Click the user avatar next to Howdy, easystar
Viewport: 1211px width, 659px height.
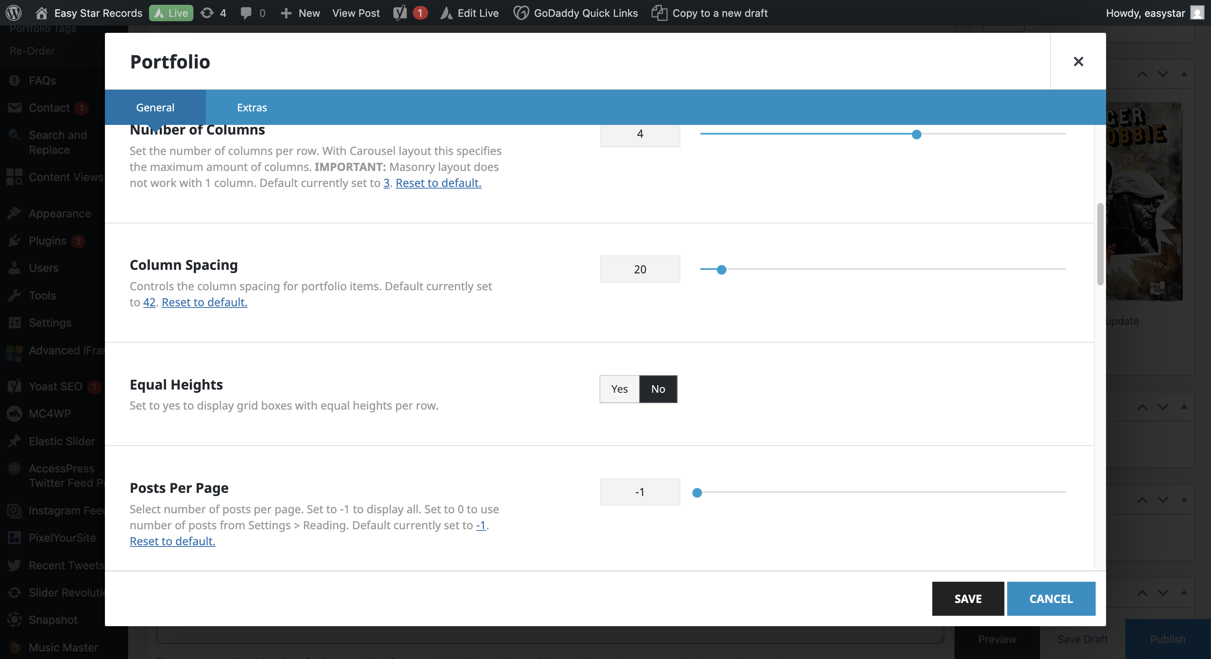[x=1197, y=13]
